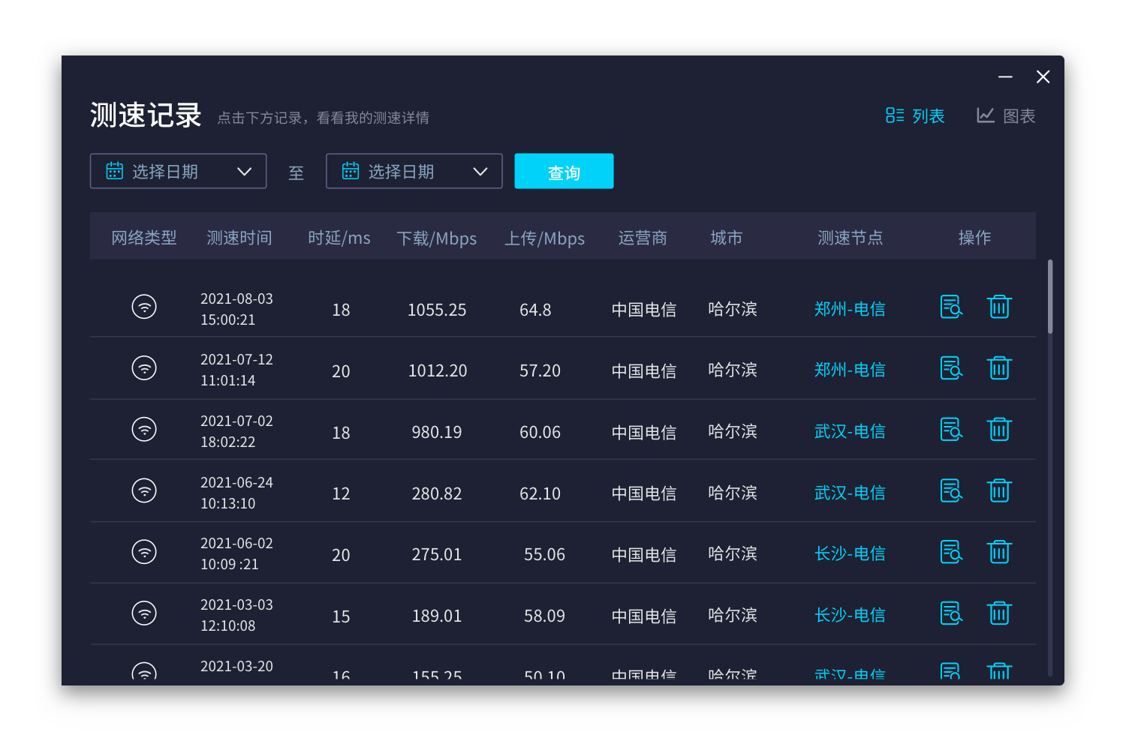Click the WiFi icon on the 2021-06-02 row

coord(144,551)
